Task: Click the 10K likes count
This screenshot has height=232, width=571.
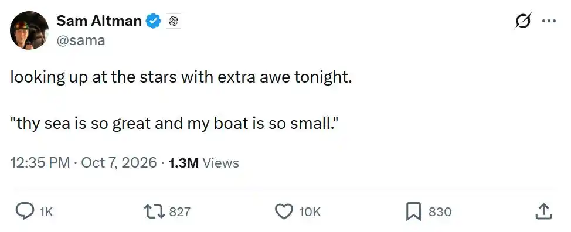Action: 310,211
